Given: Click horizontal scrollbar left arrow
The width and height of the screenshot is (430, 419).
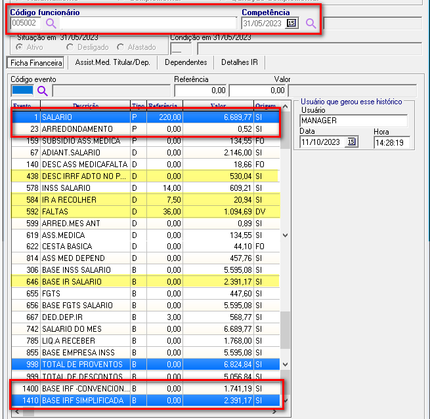Looking at the screenshot, I should pyautogui.click(x=17, y=412).
